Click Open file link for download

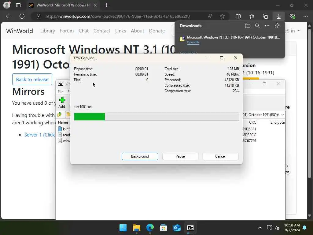[193, 42]
